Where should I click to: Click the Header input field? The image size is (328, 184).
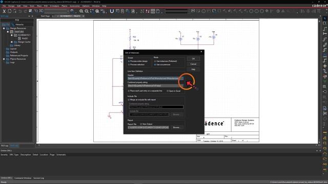[155, 78]
